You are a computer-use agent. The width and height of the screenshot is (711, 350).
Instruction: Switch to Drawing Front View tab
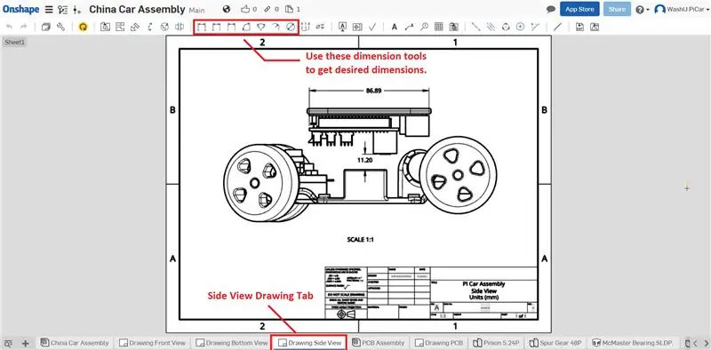click(152, 343)
